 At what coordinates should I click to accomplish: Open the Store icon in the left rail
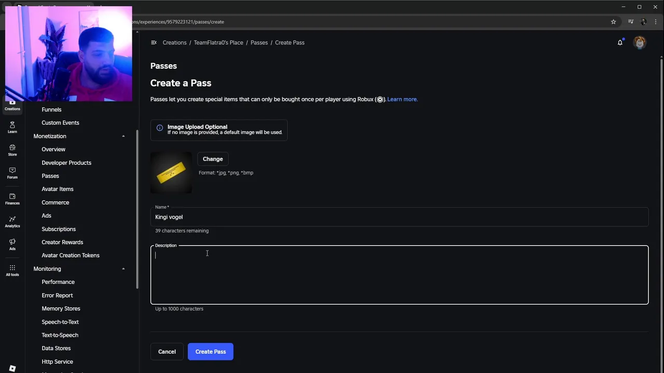12,150
